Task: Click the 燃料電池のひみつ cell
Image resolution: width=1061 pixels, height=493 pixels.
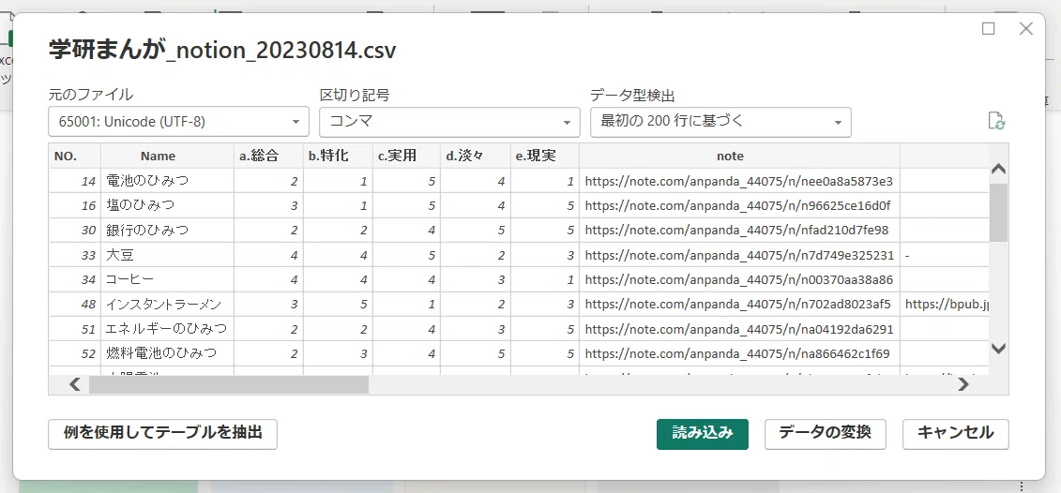Action: [167, 353]
